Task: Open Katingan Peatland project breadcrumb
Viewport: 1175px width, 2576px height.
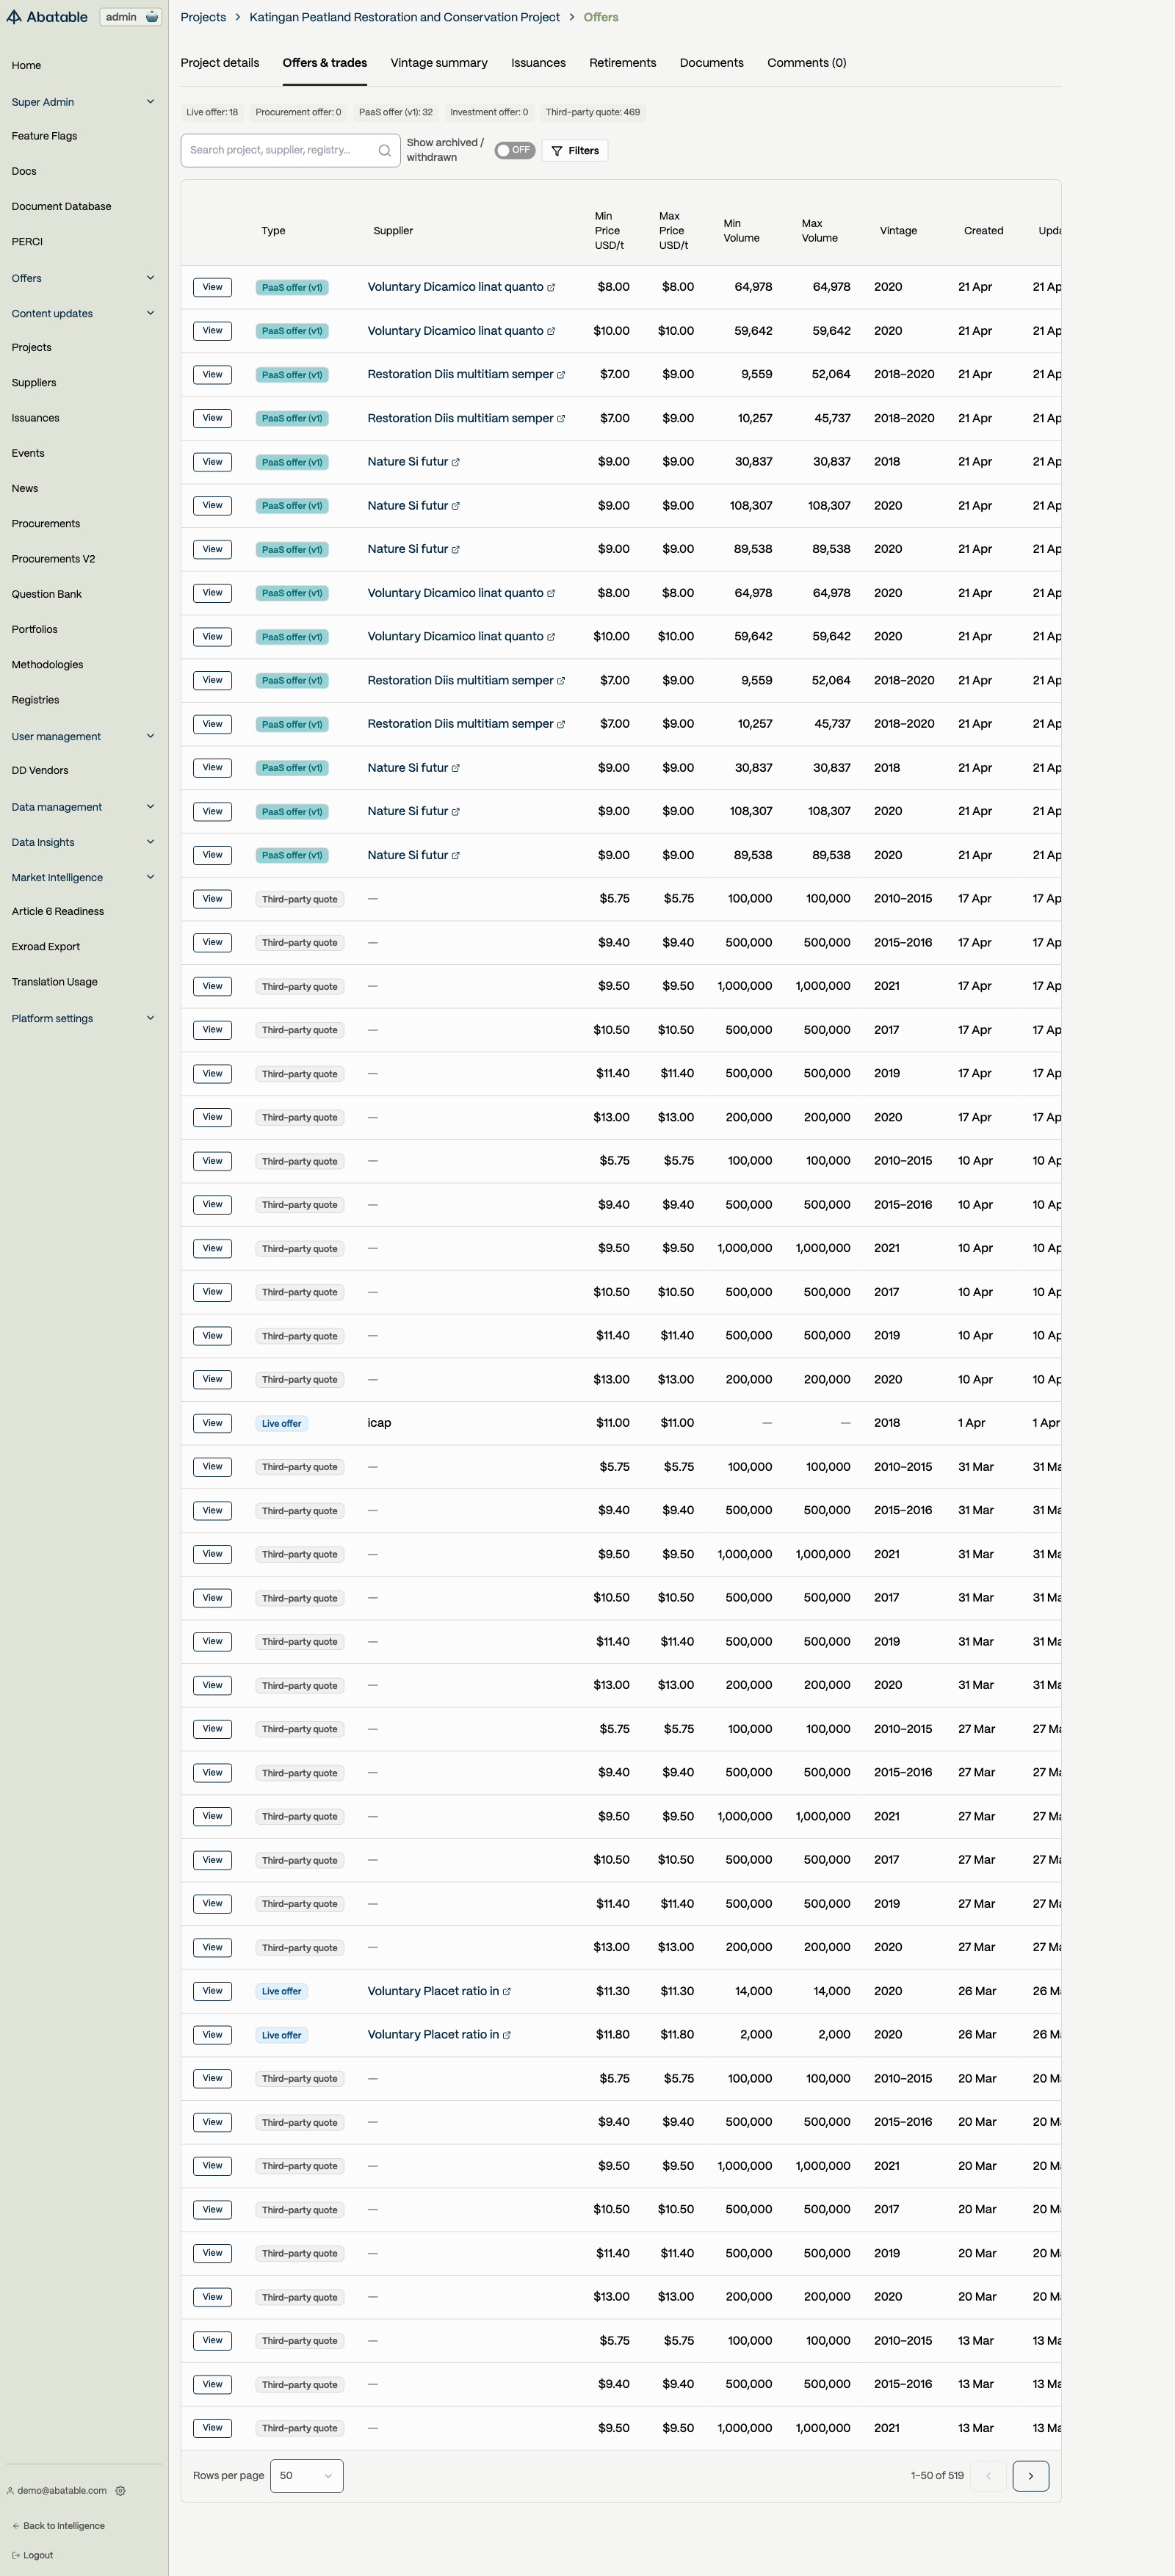Action: [404, 17]
